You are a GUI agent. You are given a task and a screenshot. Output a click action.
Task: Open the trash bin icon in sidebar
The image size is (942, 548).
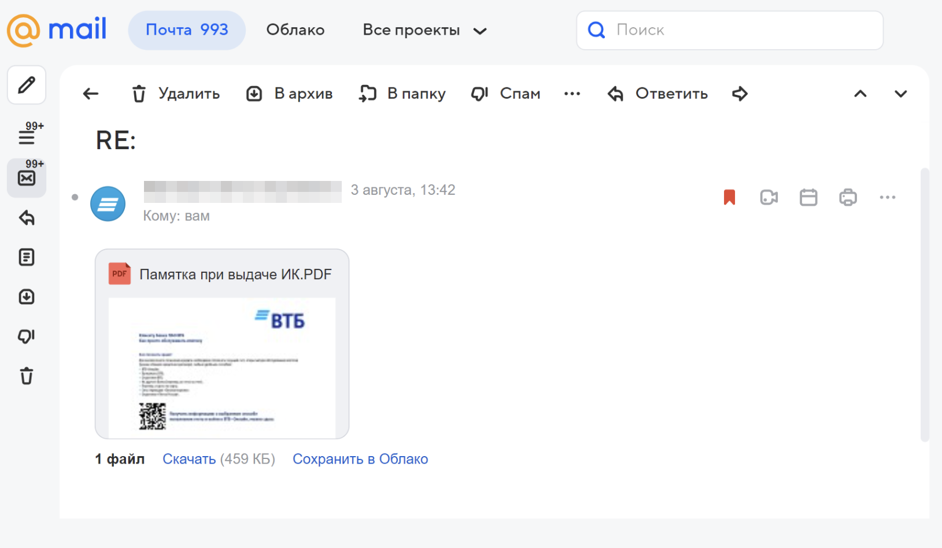pos(27,376)
